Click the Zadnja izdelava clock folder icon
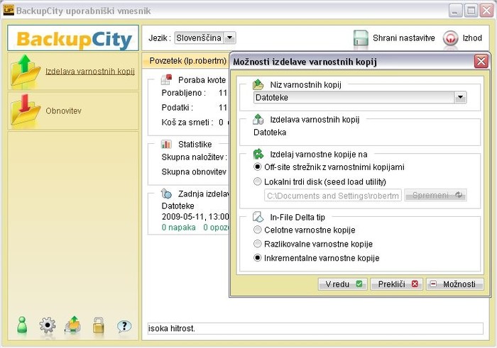497x348 pixels. click(166, 193)
